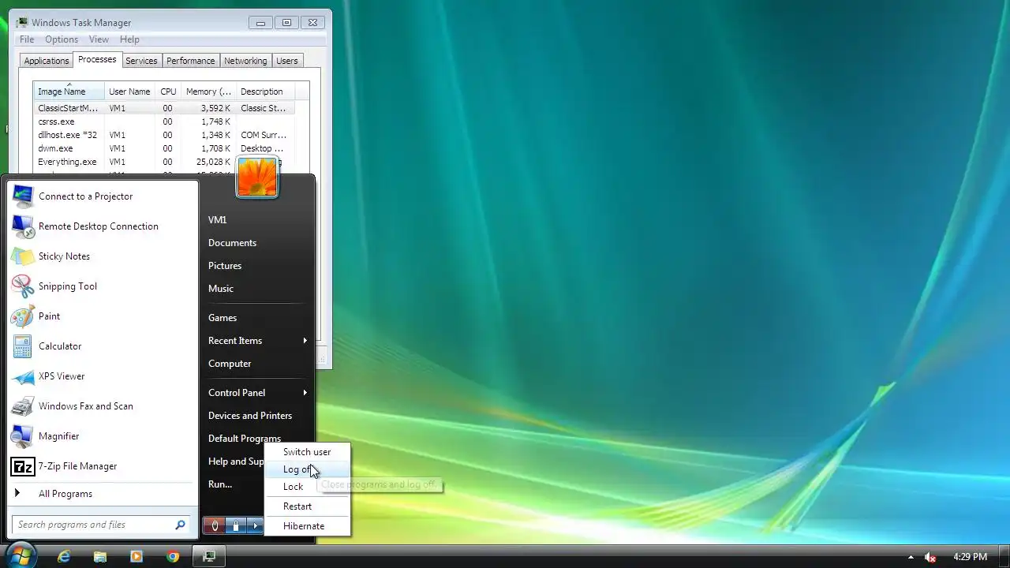Open Run... dialog
This screenshot has height=568, width=1010.
[x=220, y=484]
